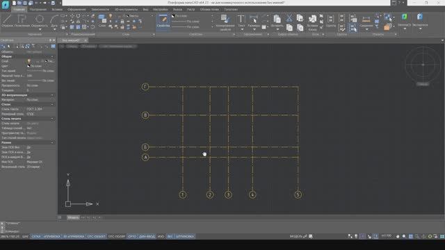The width and height of the screenshot is (445, 250).
Task: Open the Построение ribbon tab
Action: (x=38, y=10)
